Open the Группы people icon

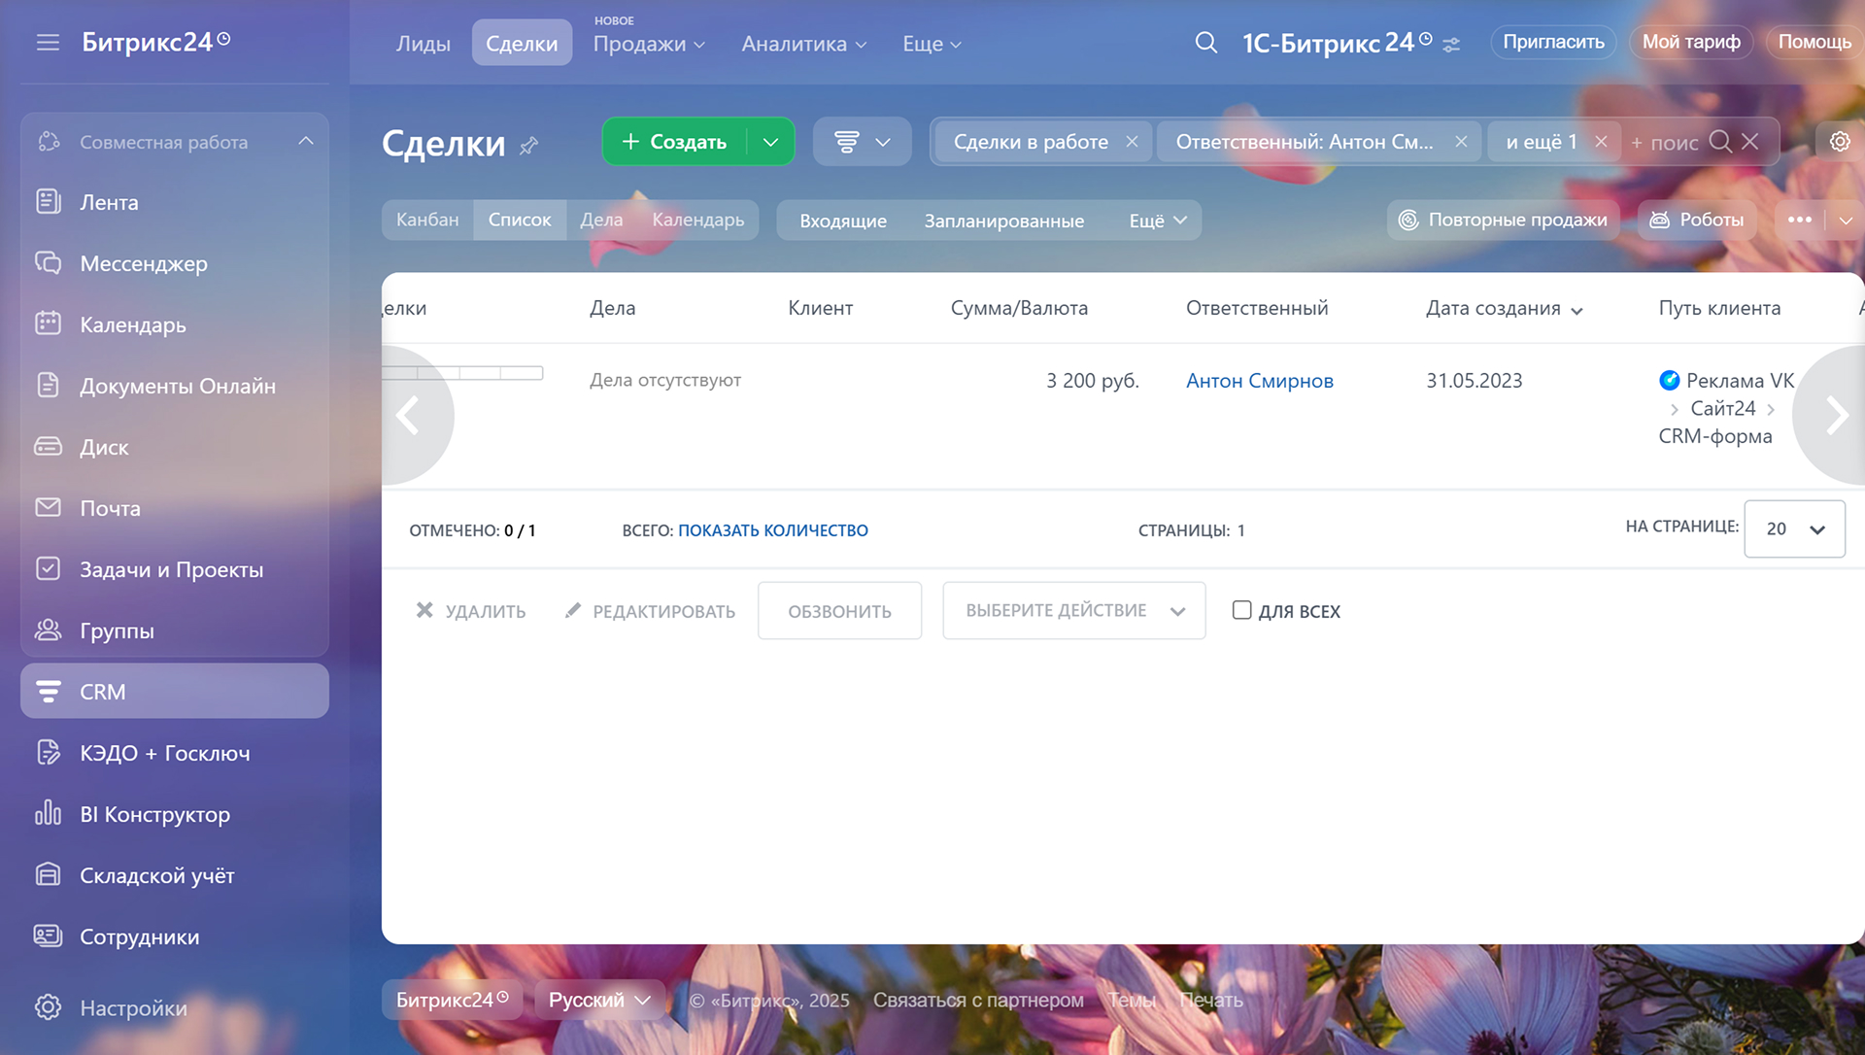(x=48, y=630)
